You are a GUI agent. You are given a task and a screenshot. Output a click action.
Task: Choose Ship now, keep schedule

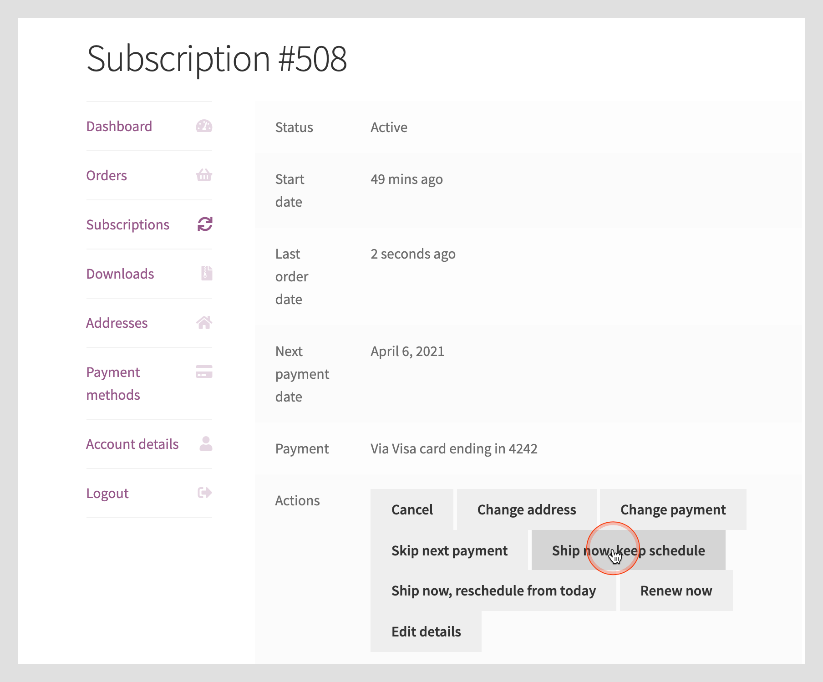click(x=628, y=550)
